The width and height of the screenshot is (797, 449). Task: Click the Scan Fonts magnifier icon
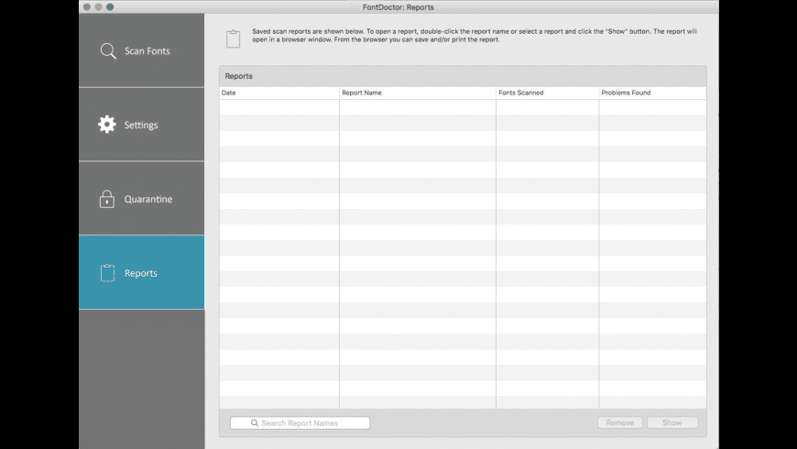pos(108,50)
